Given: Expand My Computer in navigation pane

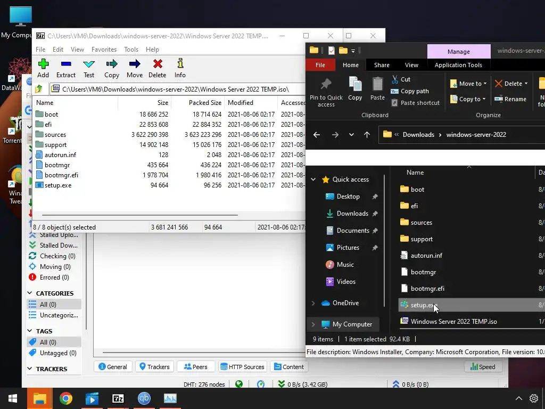Looking at the screenshot, I should coord(313,324).
